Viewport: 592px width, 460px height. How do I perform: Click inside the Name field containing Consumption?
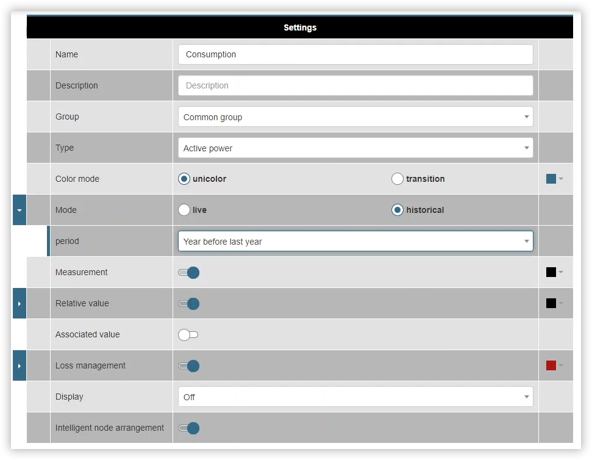(x=355, y=54)
